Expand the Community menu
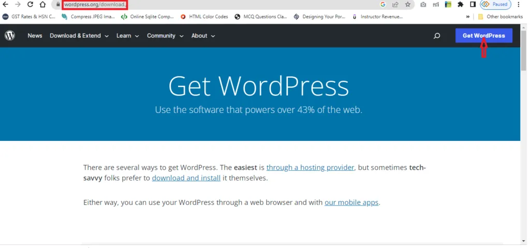530x248 pixels. click(x=165, y=36)
